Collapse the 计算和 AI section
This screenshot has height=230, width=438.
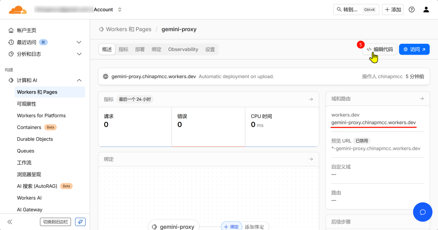[x=79, y=80]
